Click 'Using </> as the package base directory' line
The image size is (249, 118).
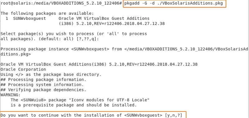click(51, 75)
